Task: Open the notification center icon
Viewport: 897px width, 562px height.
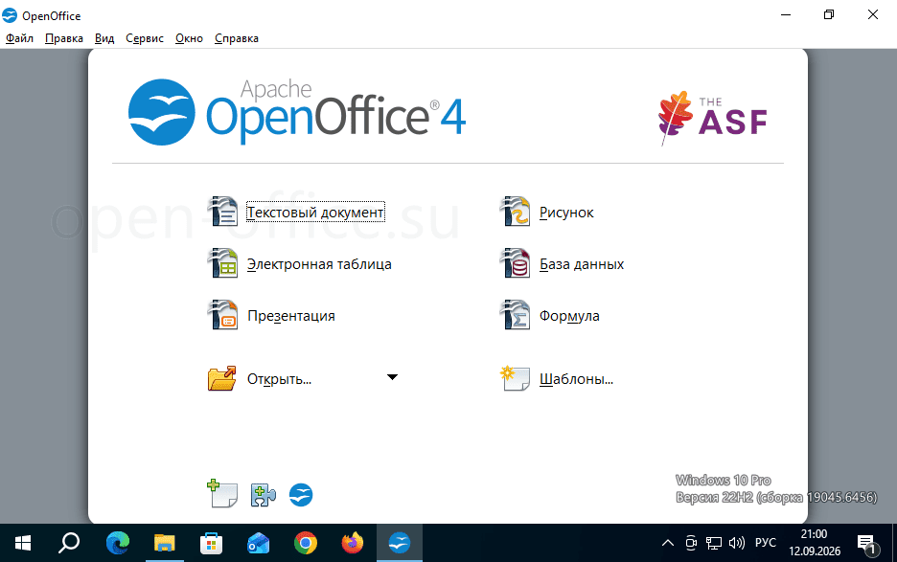Action: pyautogui.click(x=868, y=544)
